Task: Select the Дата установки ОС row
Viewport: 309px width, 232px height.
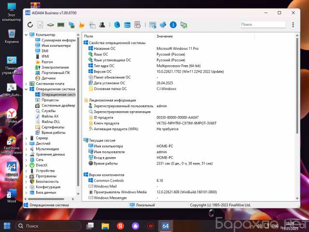Action: [130, 83]
